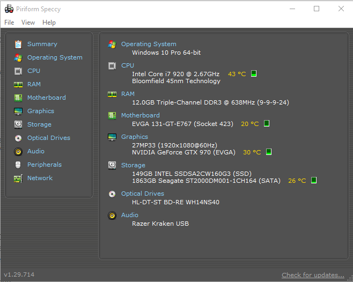Click the Graphics heading link in main panel
This screenshot has height=282, width=353.
pyautogui.click(x=135, y=137)
